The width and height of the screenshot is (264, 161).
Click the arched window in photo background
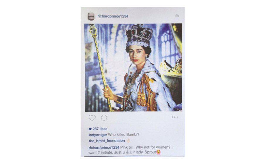click(166, 45)
